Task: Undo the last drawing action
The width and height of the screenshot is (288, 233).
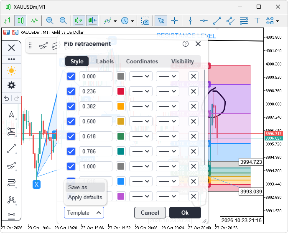Action: (x=7, y=98)
